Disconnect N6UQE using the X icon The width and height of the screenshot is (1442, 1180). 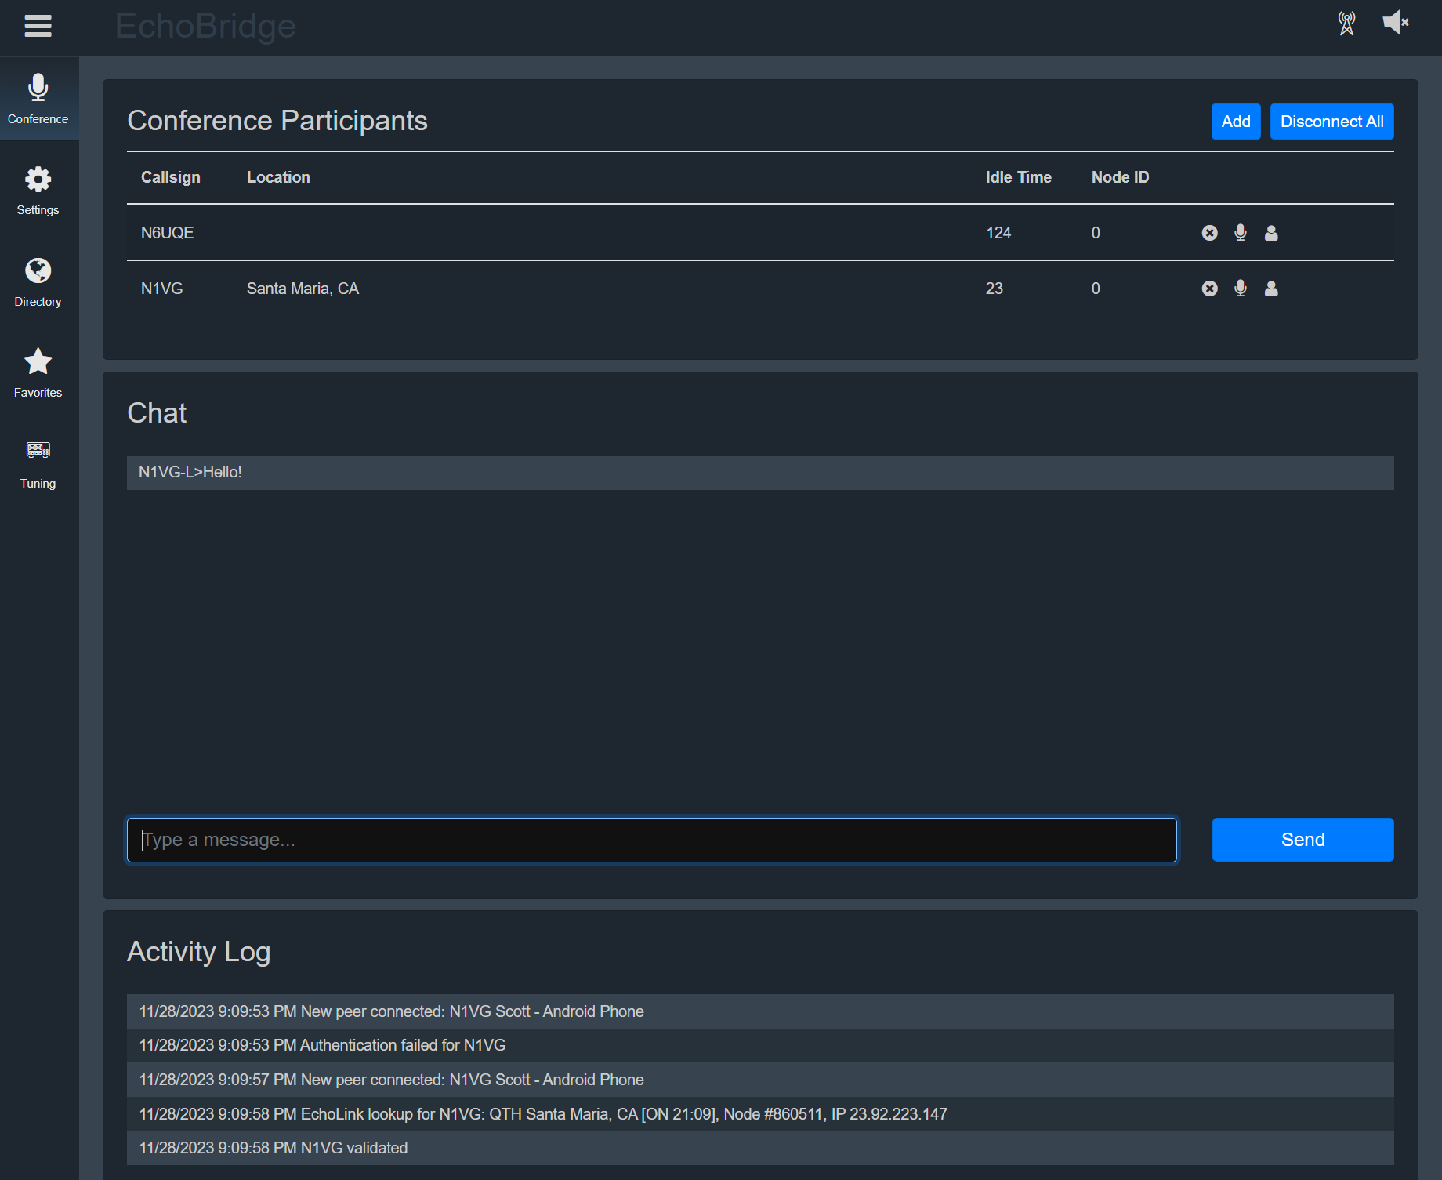(x=1209, y=233)
